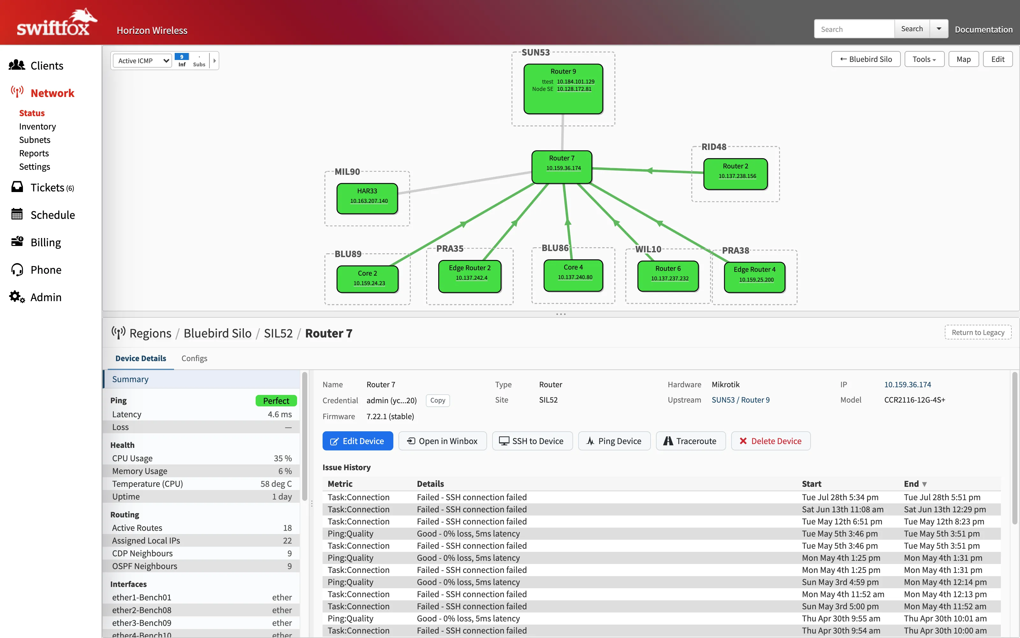Click SIL52 in breadcrumb
The image size is (1020, 638).
pos(278,333)
